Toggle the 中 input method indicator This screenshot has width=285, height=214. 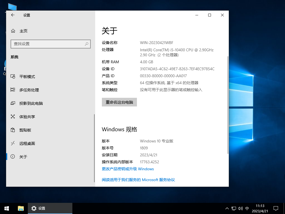tap(247, 208)
